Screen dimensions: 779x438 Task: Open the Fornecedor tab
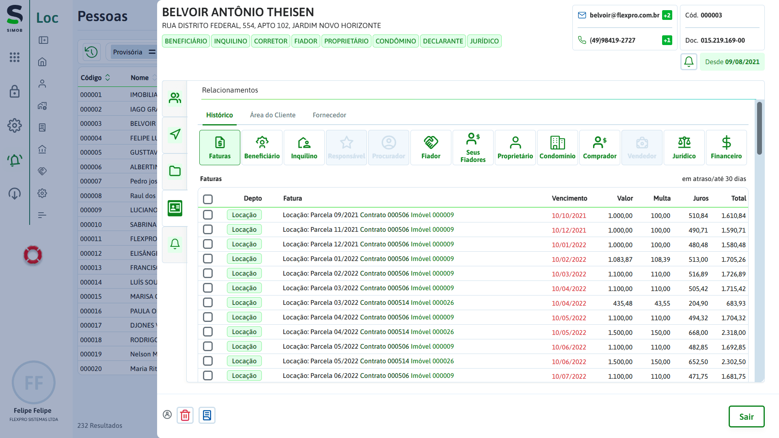[329, 115]
